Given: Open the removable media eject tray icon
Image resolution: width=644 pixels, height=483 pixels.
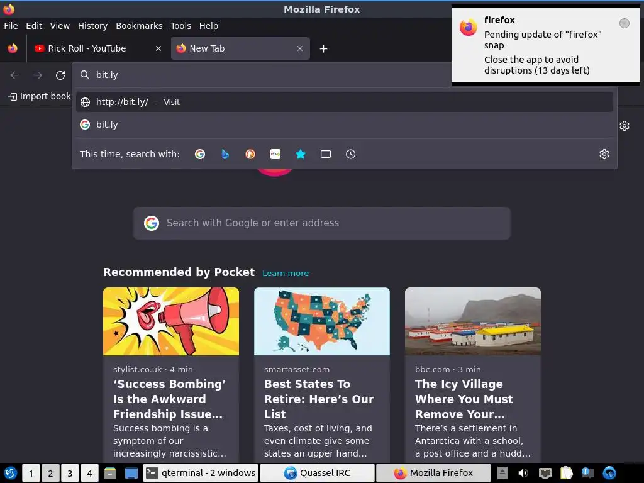Looking at the screenshot, I should point(502,473).
